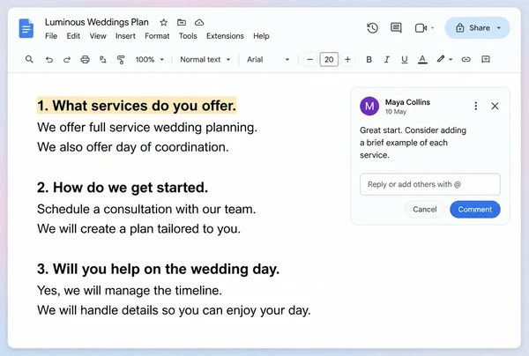Open the meeting options dropdown arrow
529x356 pixels.
point(432,28)
